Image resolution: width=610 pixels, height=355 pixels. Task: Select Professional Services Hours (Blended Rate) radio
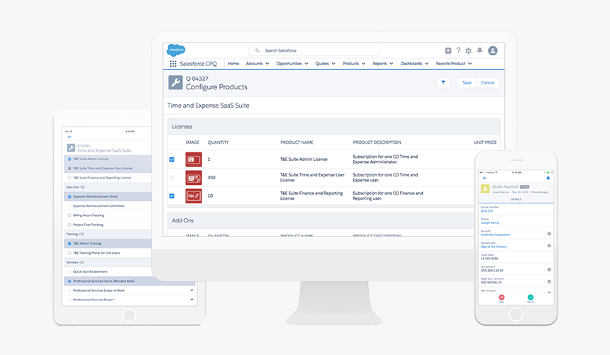(x=69, y=281)
